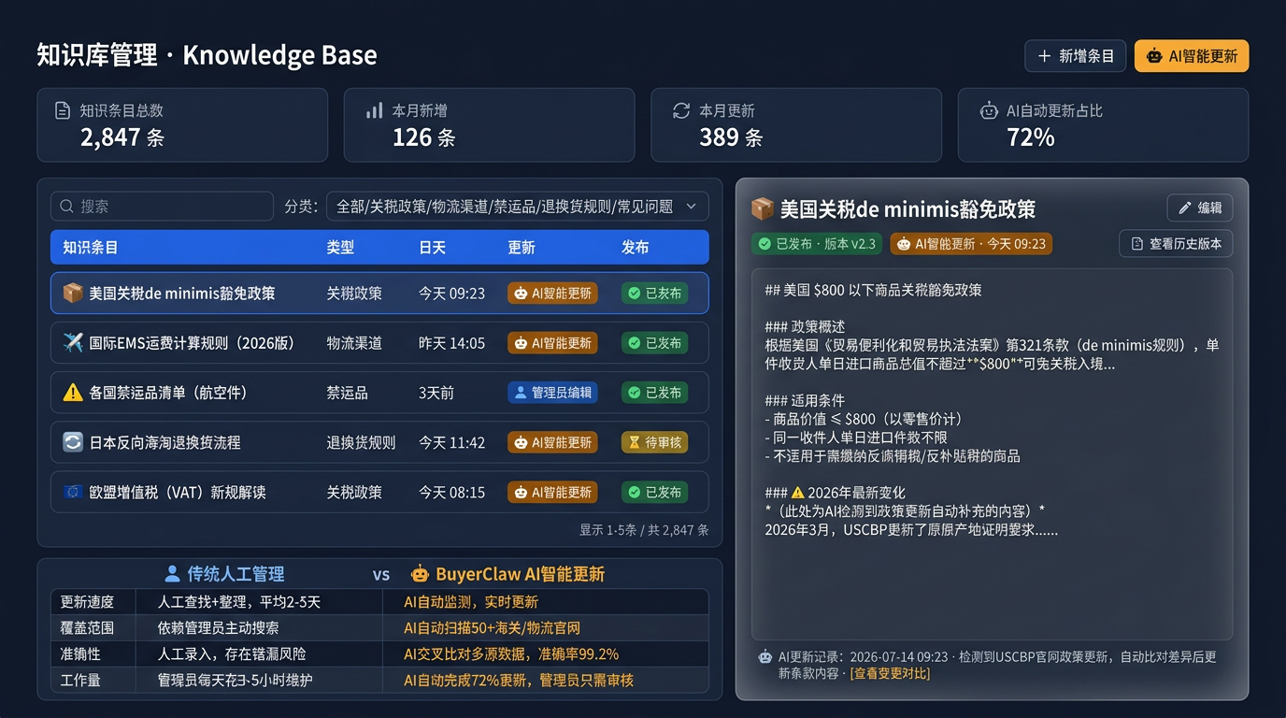The height and width of the screenshot is (718, 1286).
Task: Click the chevron arrow of category dropdown
Action: coord(692,207)
